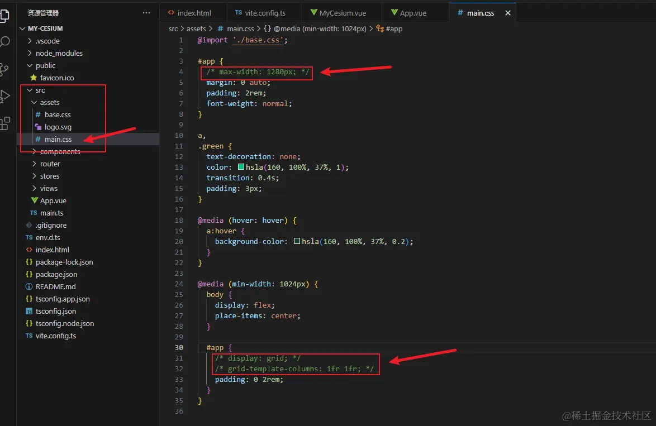Switch to the vite.config.ts tab
Screen dimensions: 656x426
click(x=264, y=13)
